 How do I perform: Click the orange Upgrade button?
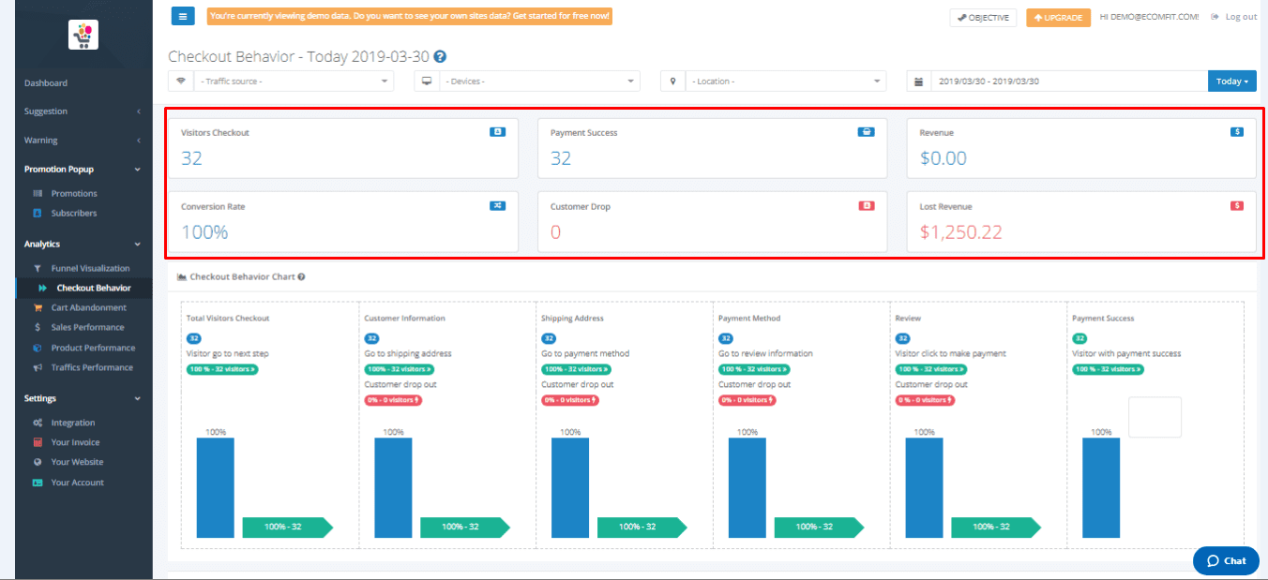(x=1058, y=18)
